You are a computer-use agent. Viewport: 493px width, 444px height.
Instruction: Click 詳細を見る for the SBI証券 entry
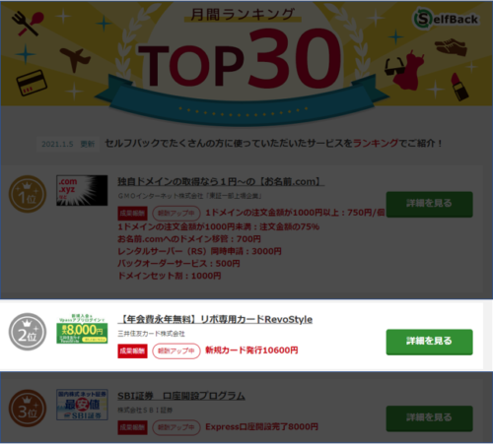point(429,418)
